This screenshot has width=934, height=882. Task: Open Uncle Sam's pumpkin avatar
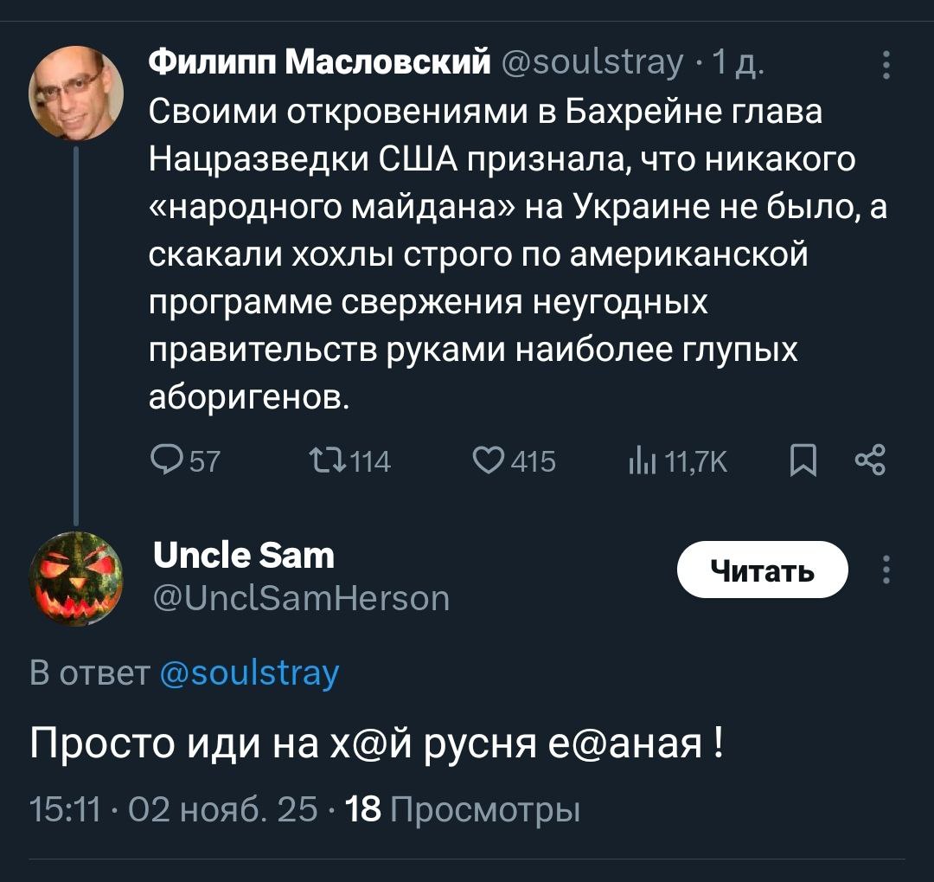(76, 578)
